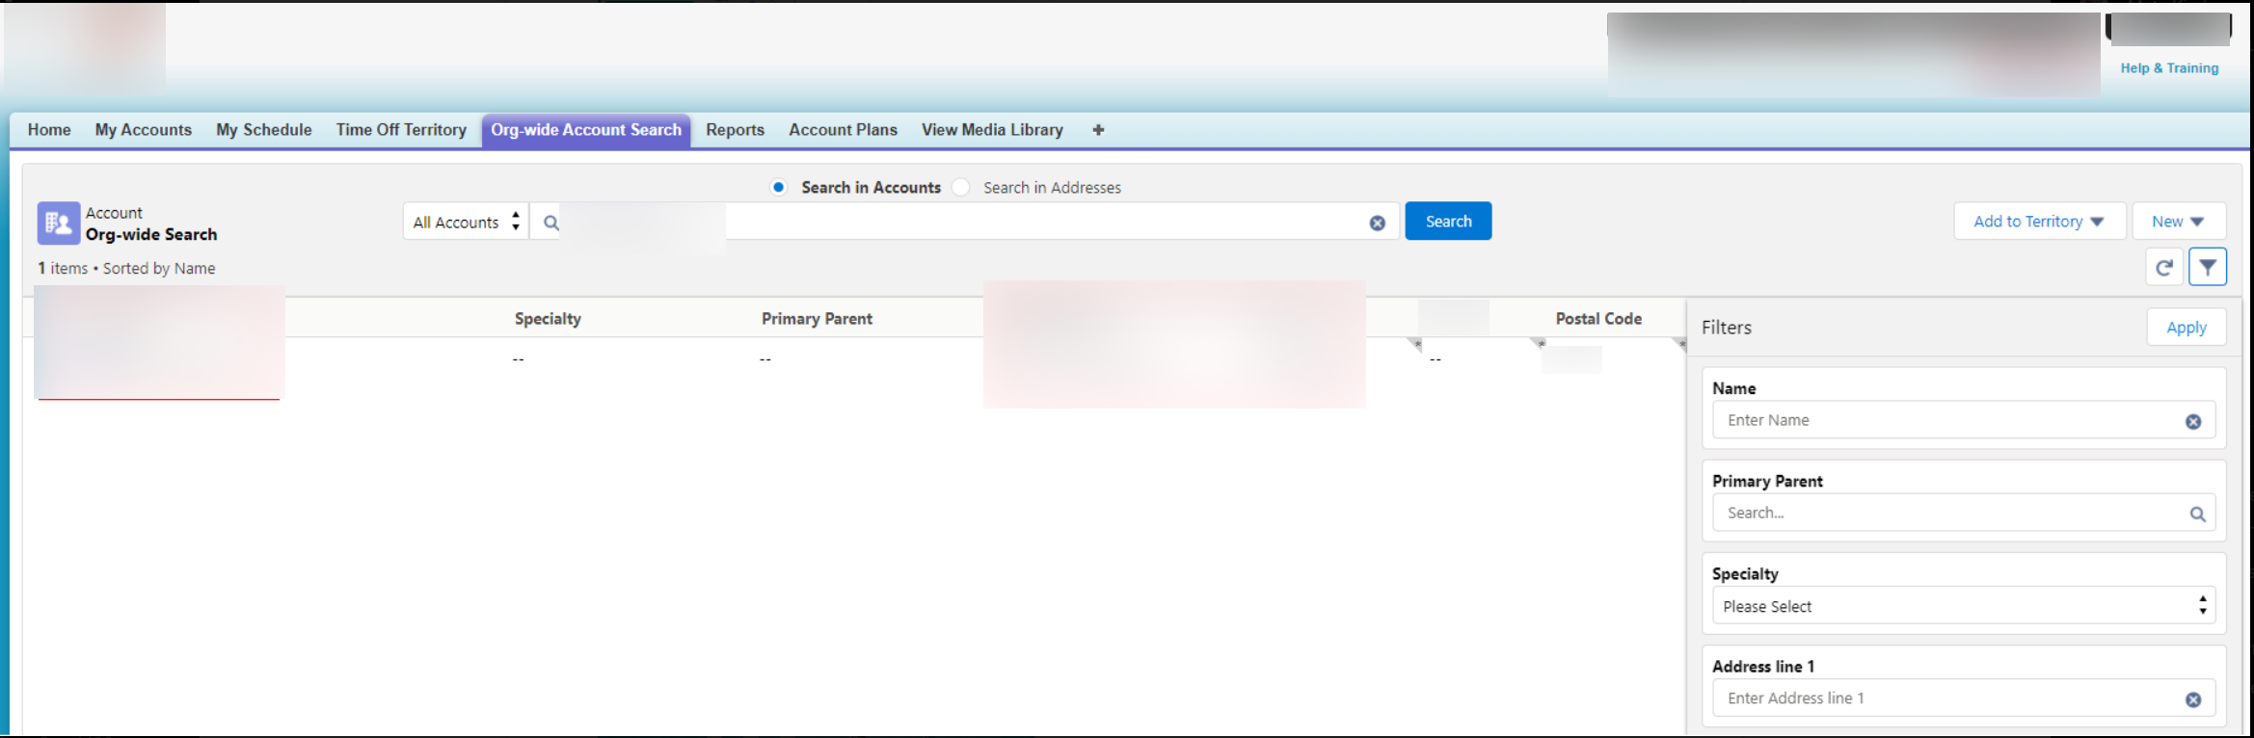Toggle the filter funnel icon
This screenshot has height=738, width=2254.
[x=2207, y=268]
